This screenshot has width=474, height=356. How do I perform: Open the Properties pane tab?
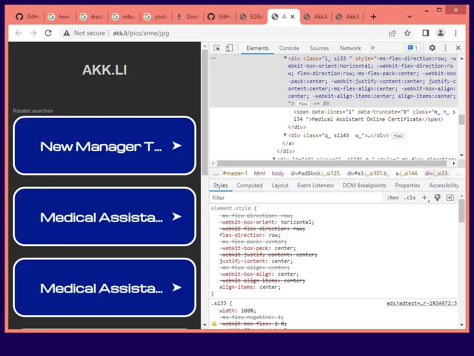click(x=407, y=185)
